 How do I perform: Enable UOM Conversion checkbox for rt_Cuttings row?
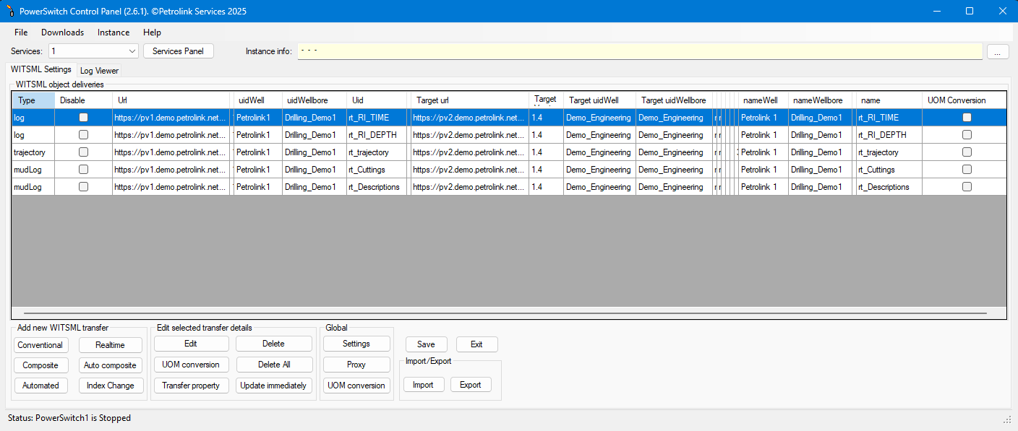point(967,170)
